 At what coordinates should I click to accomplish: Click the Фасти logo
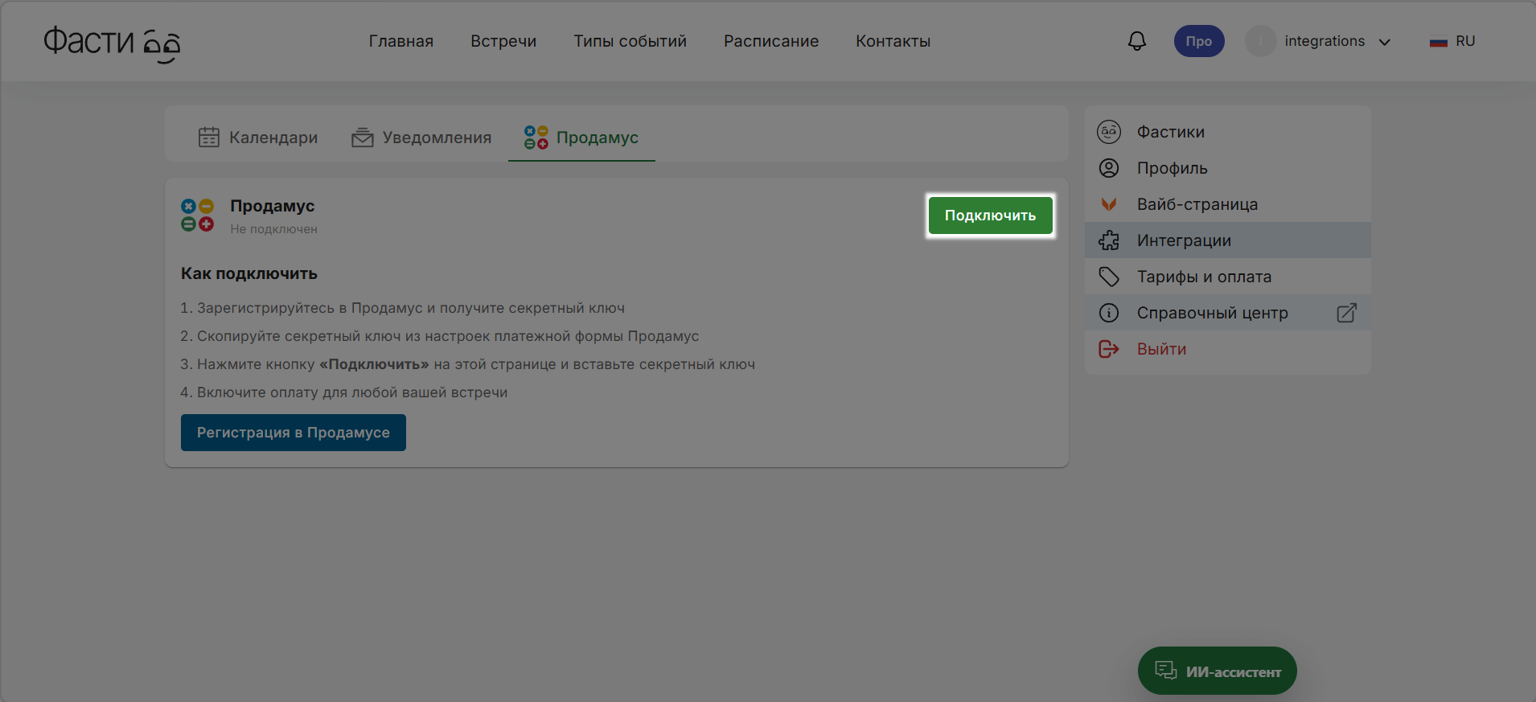coord(112,42)
